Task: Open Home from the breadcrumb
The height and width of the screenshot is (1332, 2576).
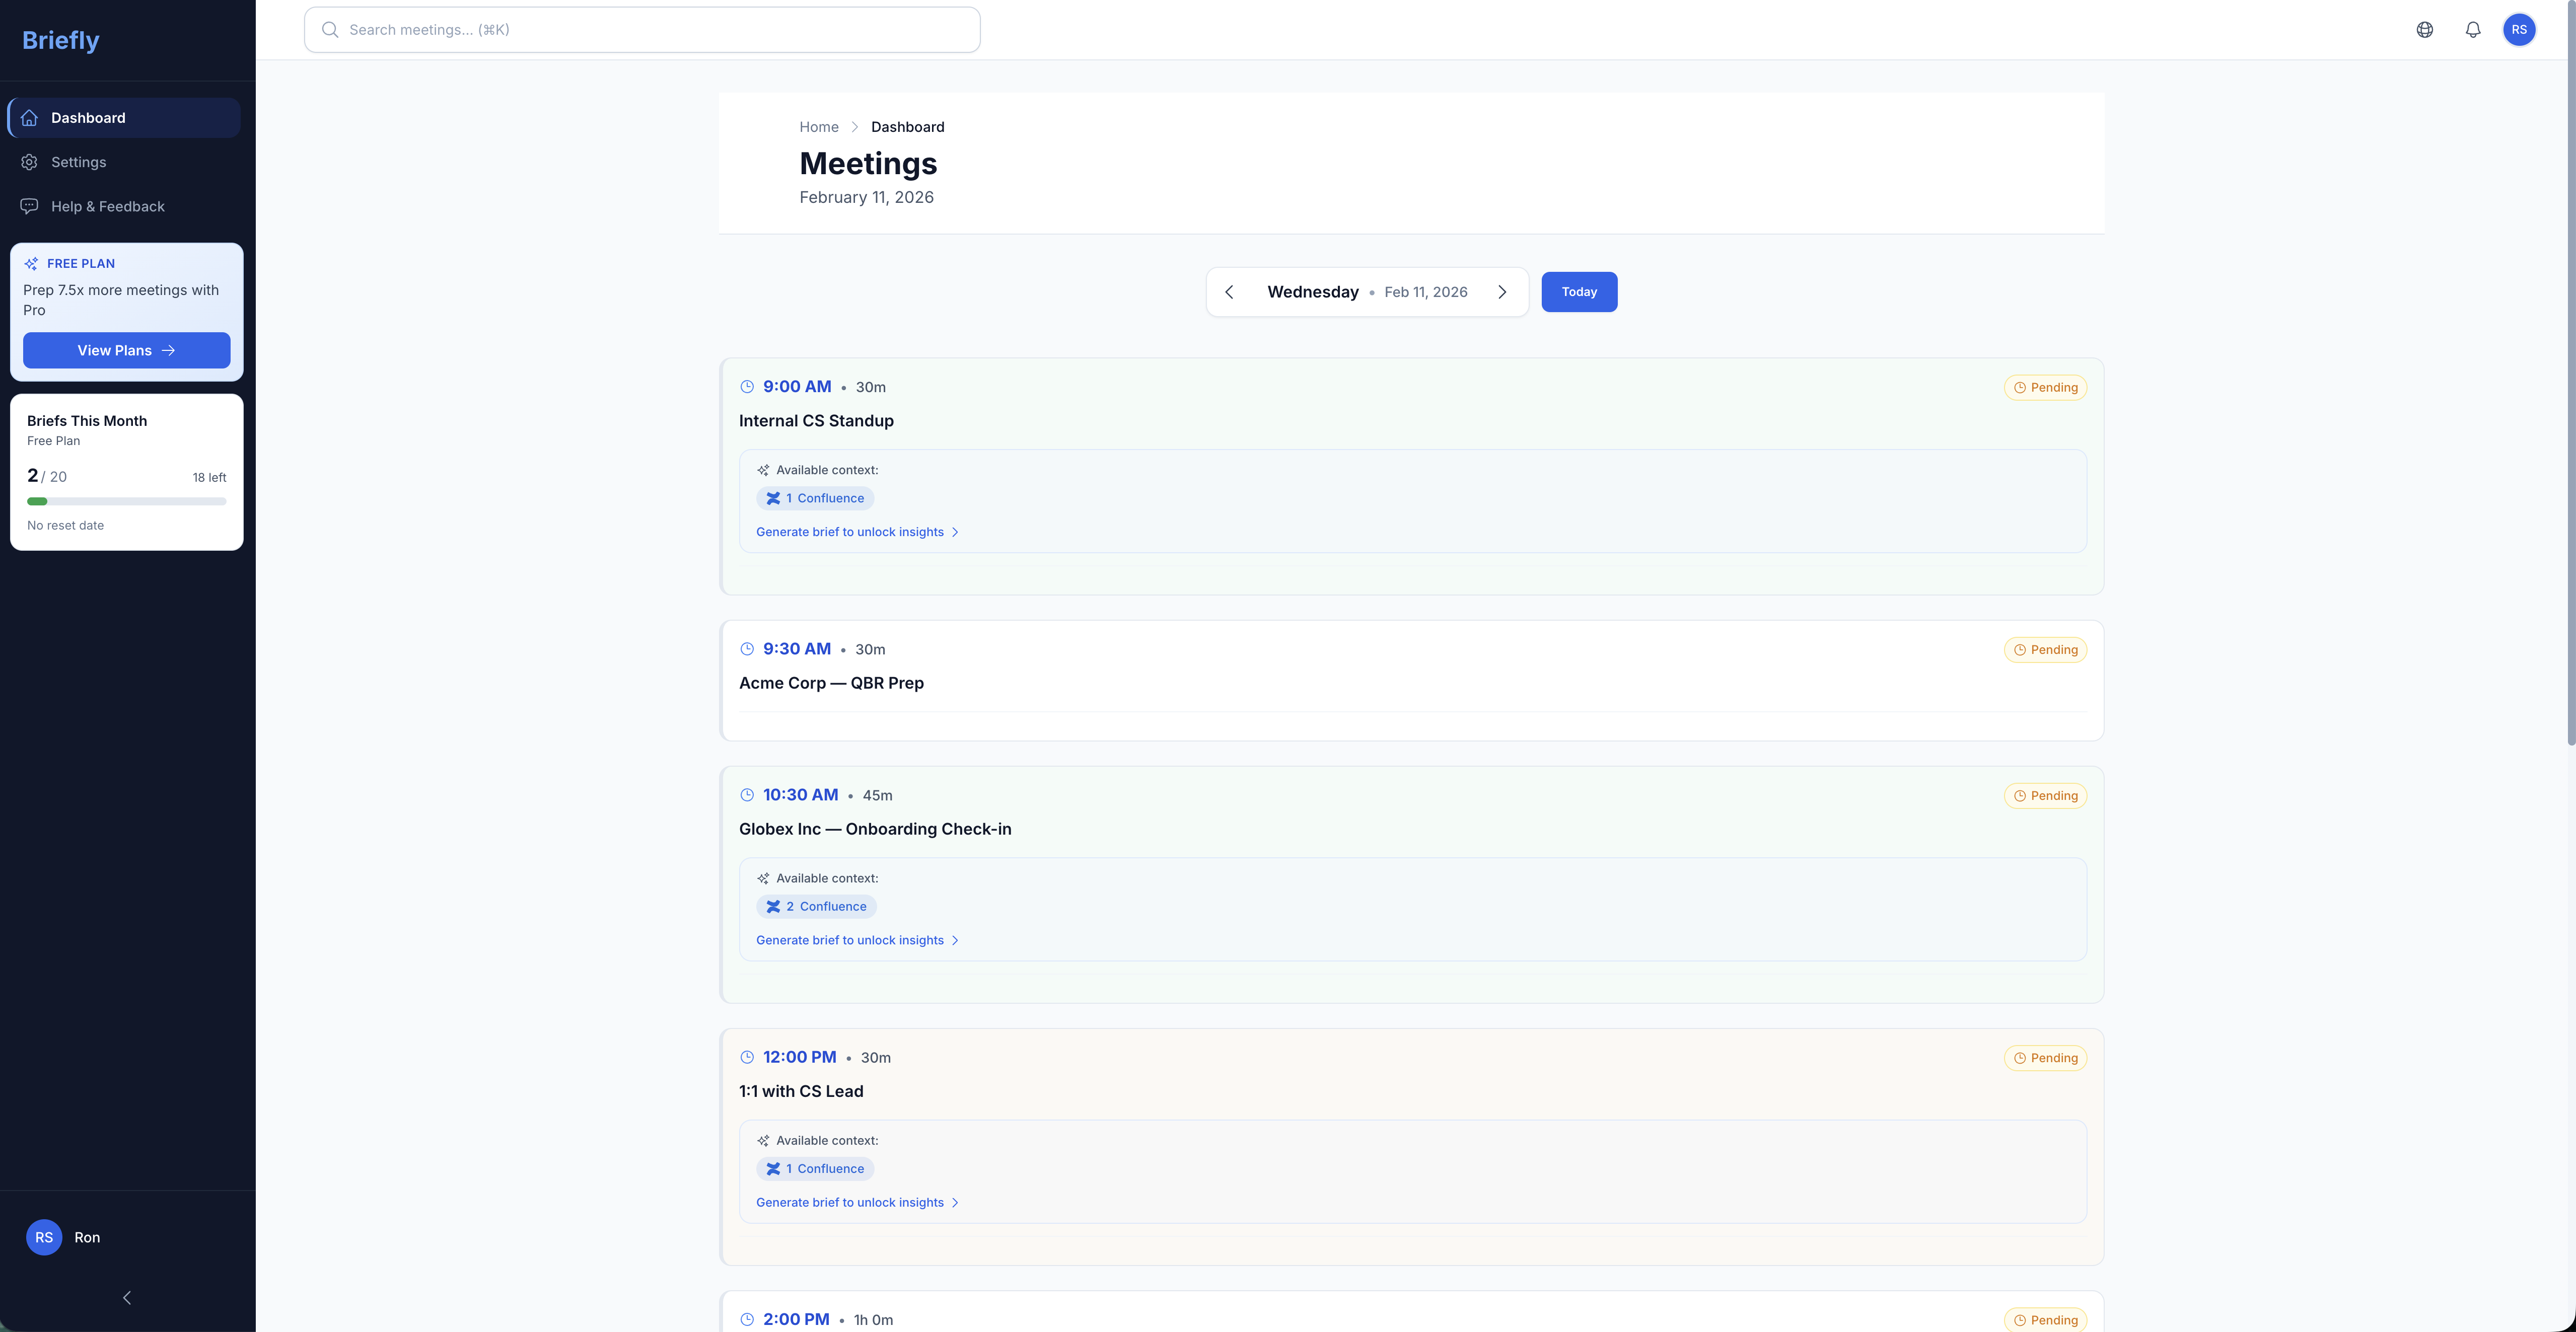Action: point(818,127)
